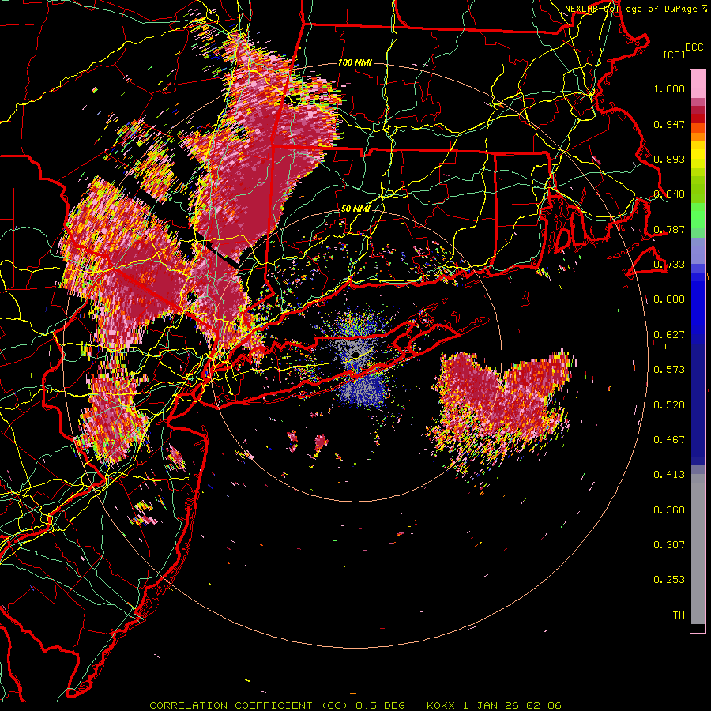Select the 0.787 legend value
Screen dimensions: 711x711
pos(669,229)
